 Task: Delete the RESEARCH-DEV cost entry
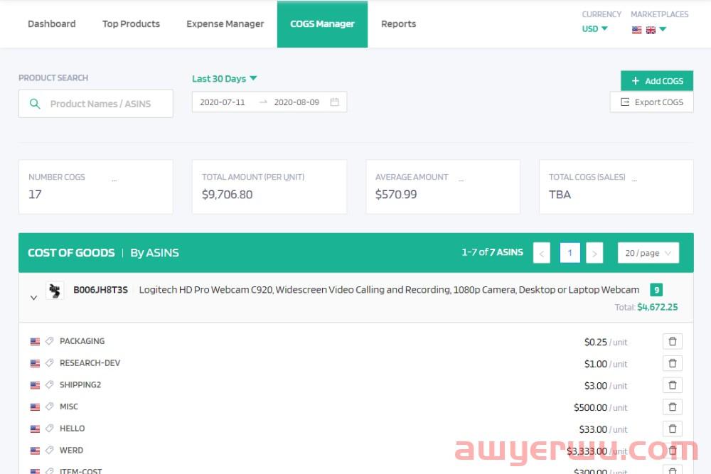tap(672, 364)
